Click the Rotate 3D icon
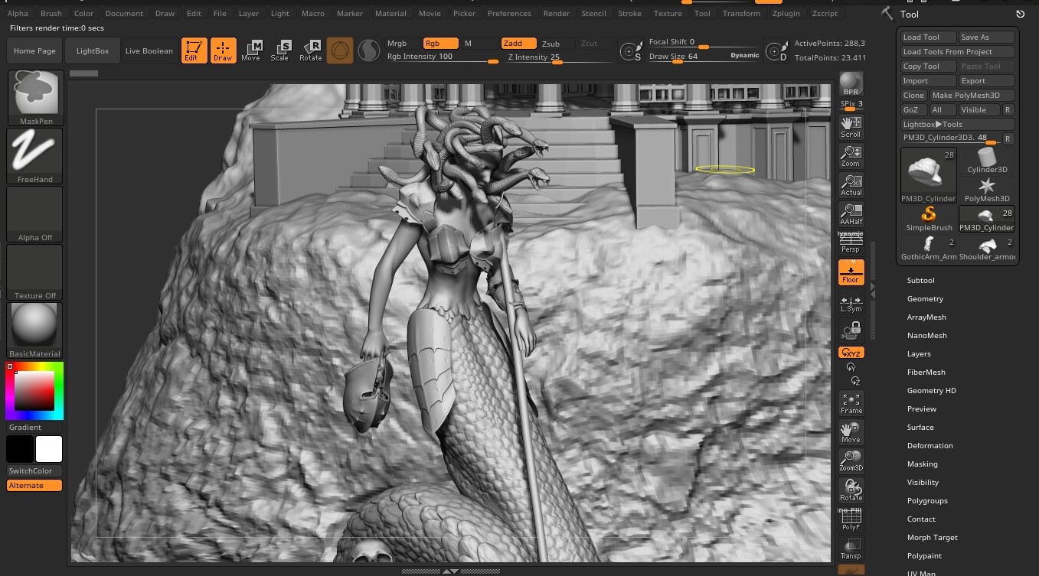 (851, 490)
